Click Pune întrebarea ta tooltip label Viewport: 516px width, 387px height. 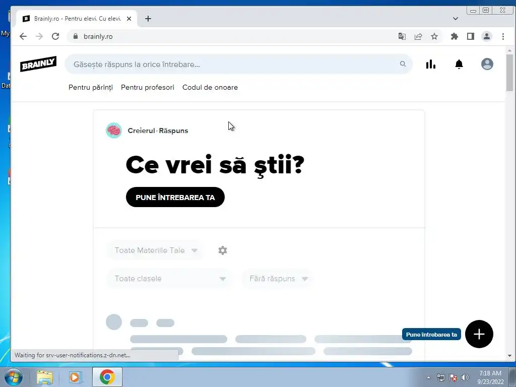click(x=431, y=335)
